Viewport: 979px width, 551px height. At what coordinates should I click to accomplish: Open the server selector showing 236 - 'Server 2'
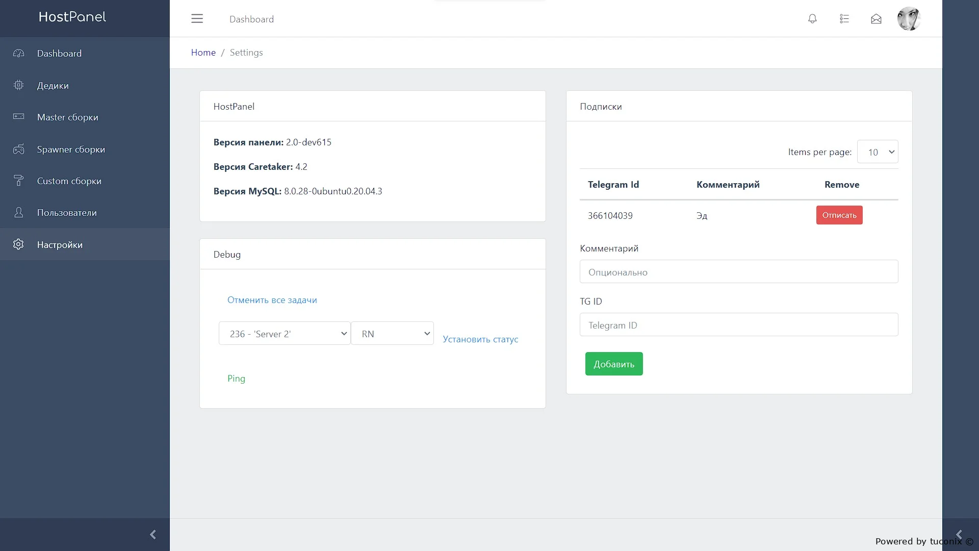(285, 334)
